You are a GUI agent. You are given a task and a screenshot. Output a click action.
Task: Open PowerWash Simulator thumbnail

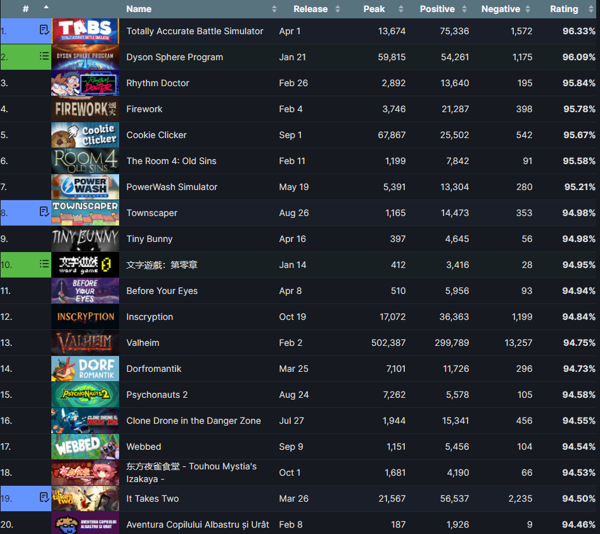tap(85, 187)
